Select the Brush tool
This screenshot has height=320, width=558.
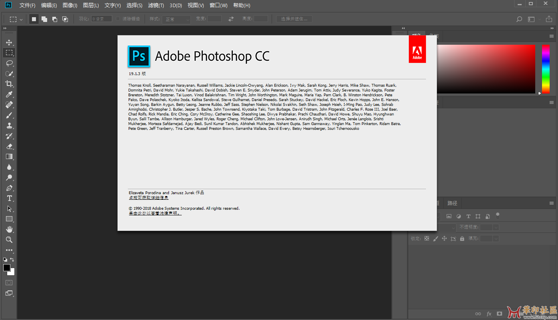(9, 115)
